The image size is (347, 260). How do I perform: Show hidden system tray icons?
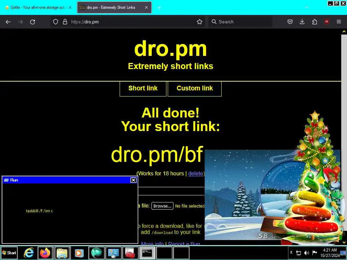click(291, 253)
